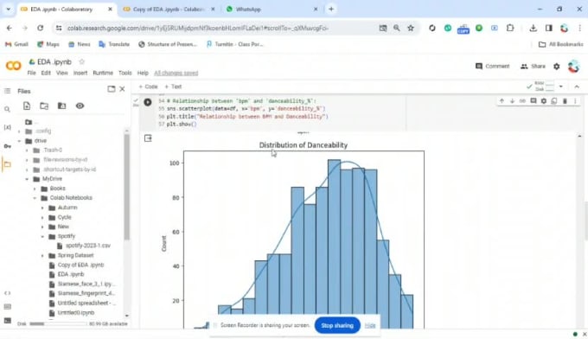The width and height of the screenshot is (588, 339).
Task: Open cell settings gear in cell toolbar
Action: pos(544,101)
